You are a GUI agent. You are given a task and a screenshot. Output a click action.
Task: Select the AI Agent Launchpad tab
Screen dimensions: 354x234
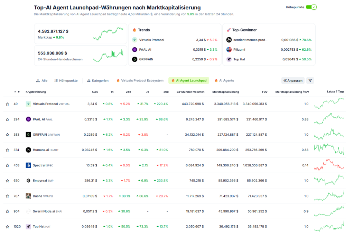coord(189,80)
